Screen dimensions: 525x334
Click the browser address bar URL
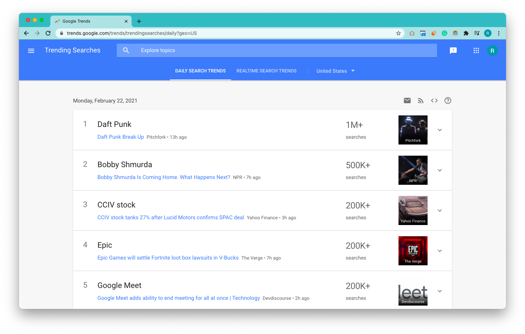(x=132, y=33)
